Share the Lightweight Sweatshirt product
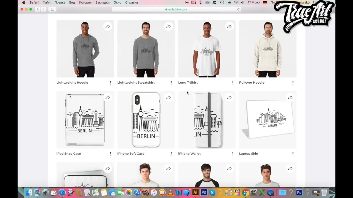 (169, 26)
